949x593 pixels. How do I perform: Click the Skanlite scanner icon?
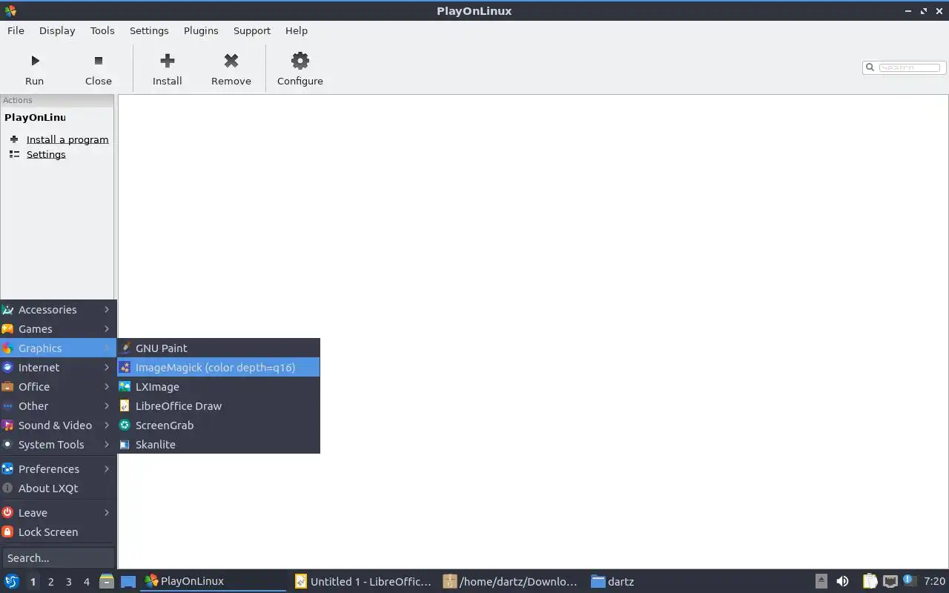pyautogui.click(x=125, y=444)
